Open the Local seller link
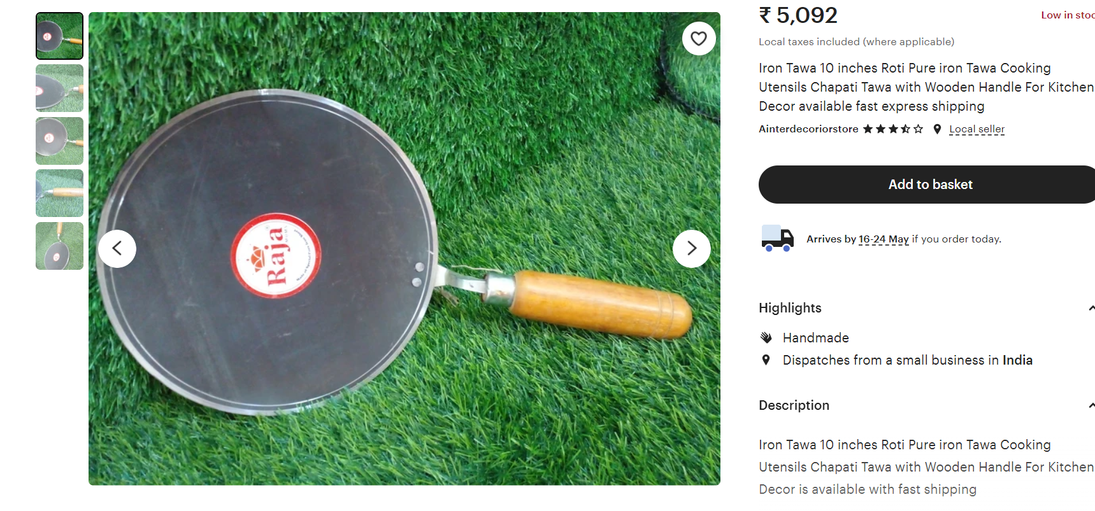Image resolution: width=1095 pixels, height=511 pixels. pos(977,129)
